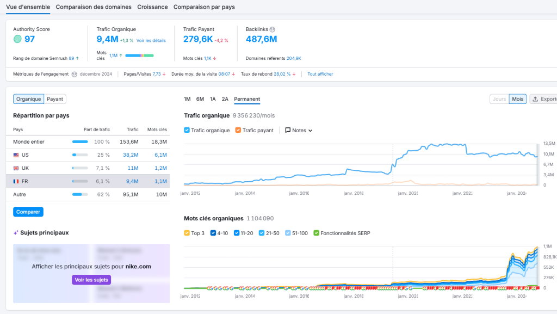Toggle the Fonctionnalités SERP checkbox
This screenshot has height=314, width=557.
pos(317,233)
